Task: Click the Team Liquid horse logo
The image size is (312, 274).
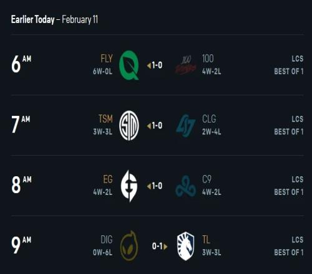Action: click(x=185, y=246)
